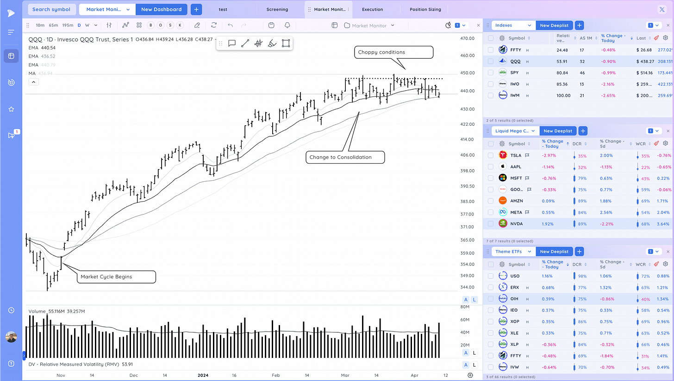Open link group 1 dropdown in Indexes panel

pyautogui.click(x=654, y=25)
